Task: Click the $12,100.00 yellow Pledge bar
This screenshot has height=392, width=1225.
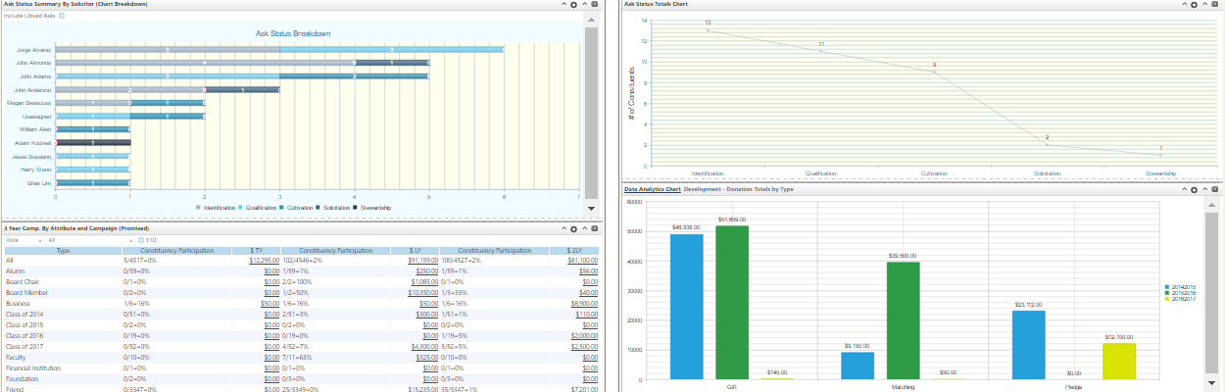Action: tap(1120, 362)
